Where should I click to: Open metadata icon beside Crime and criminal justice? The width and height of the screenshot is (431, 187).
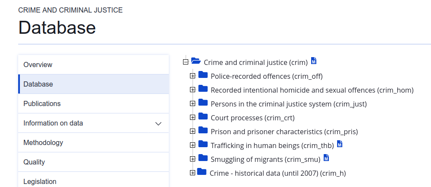(x=314, y=61)
